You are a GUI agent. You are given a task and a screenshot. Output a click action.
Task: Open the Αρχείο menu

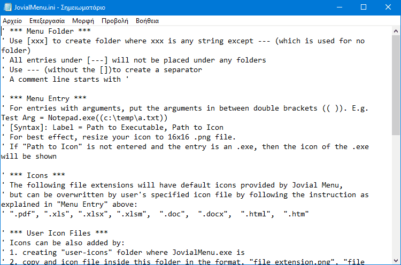click(12, 21)
